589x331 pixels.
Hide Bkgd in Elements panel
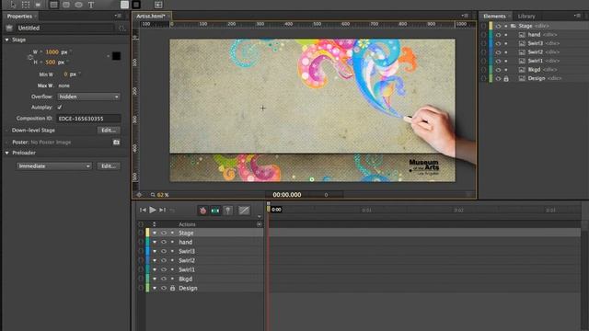point(498,70)
